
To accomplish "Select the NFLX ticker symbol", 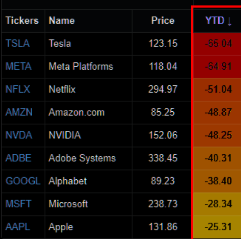I will (x=18, y=89).
